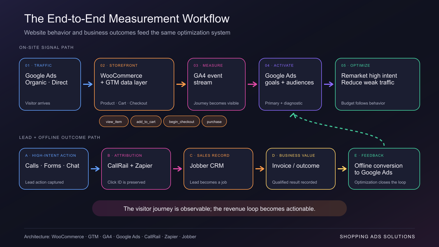Click the "ON-SITE SIGNAL PATH" section label
Screen dimensions: 439x247
(x=46, y=47)
